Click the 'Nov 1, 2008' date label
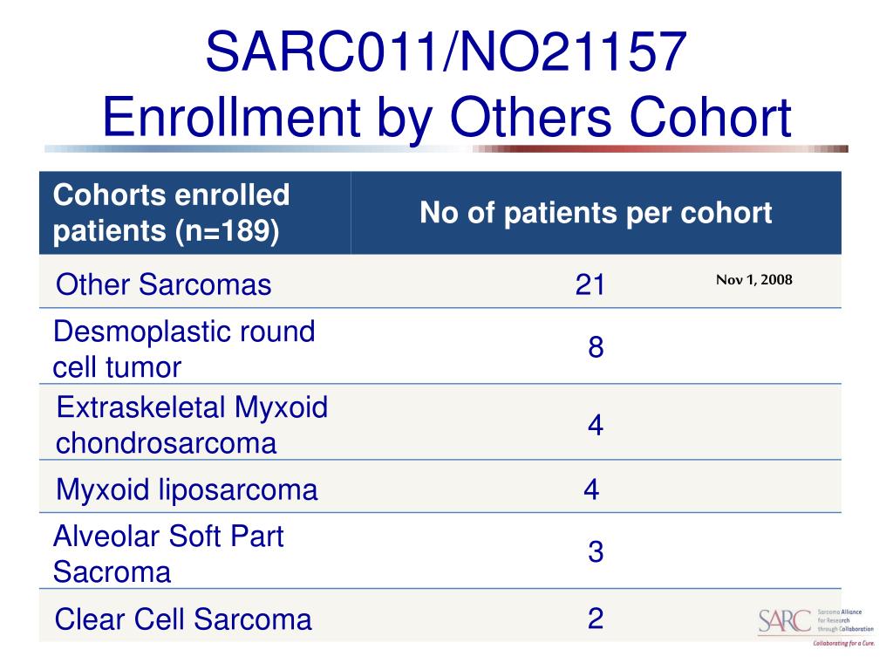Viewport: 893px width, 670px height. 754,280
